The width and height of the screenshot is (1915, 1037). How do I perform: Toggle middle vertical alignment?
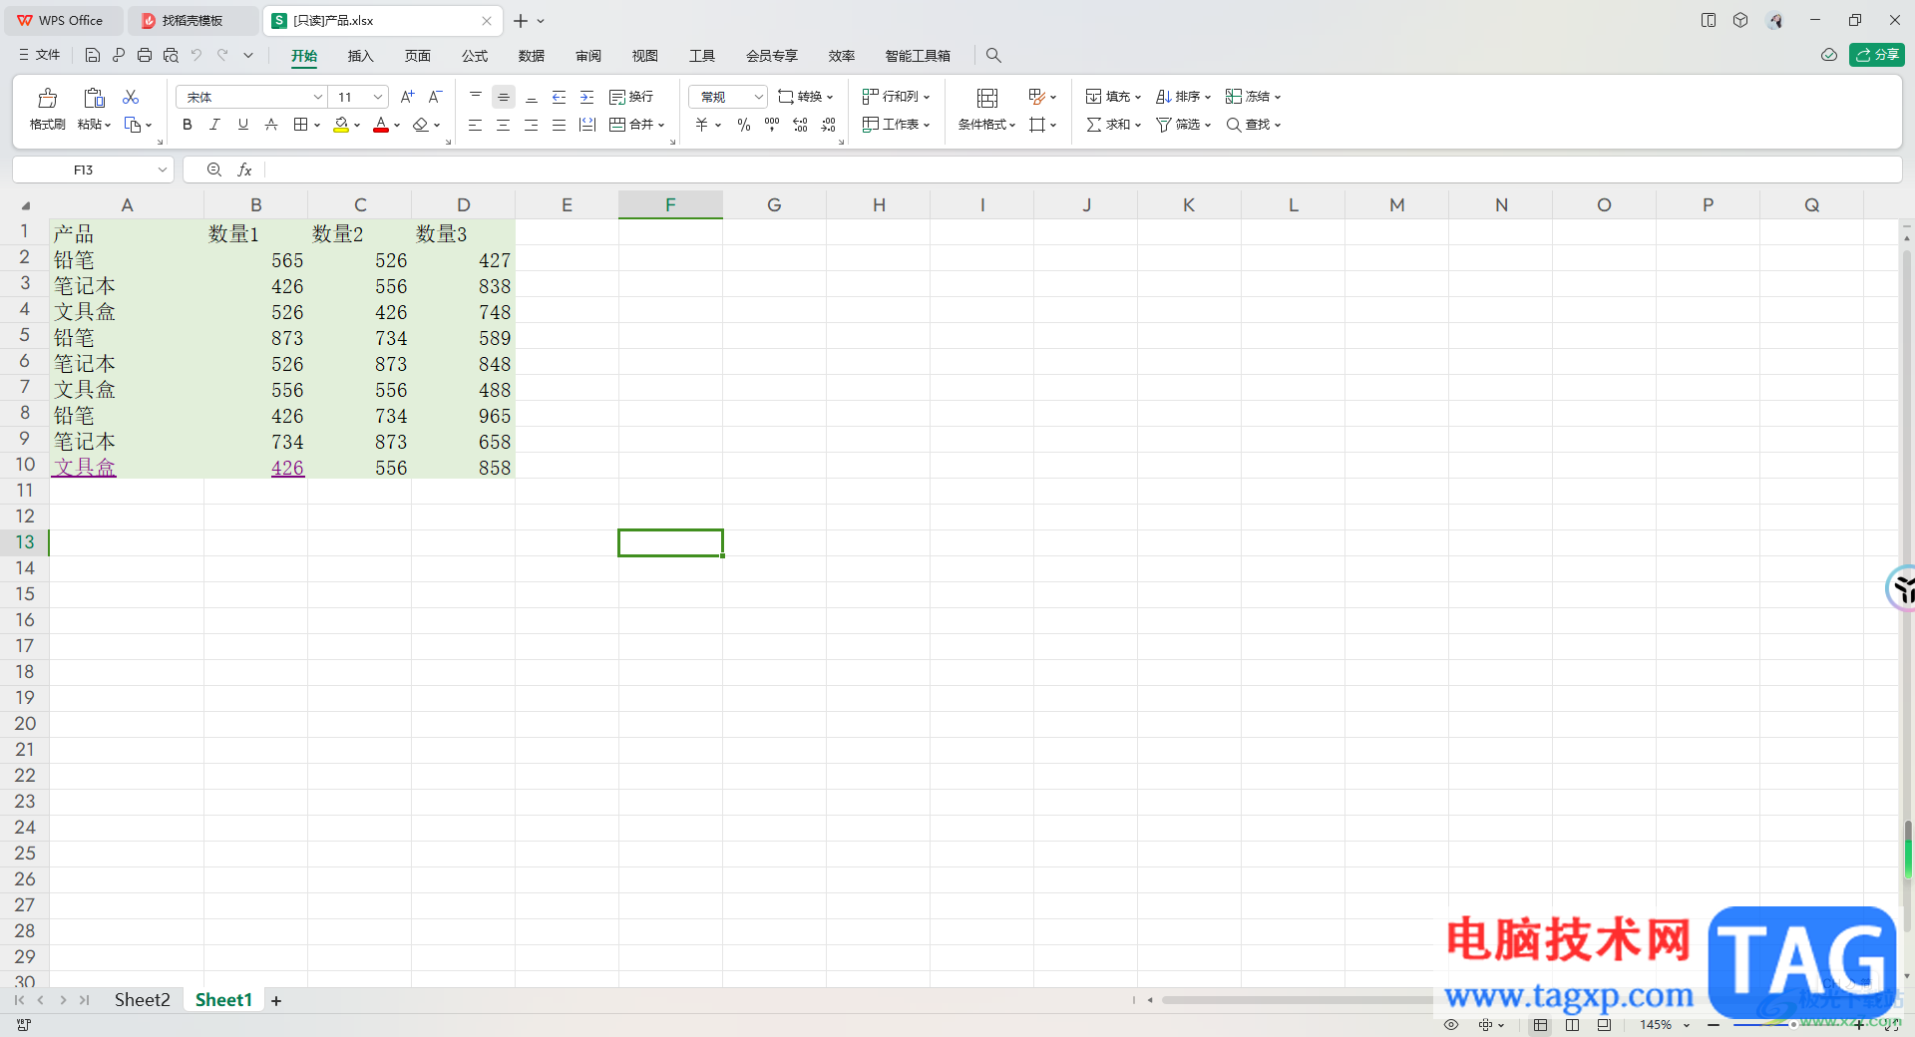tap(504, 97)
